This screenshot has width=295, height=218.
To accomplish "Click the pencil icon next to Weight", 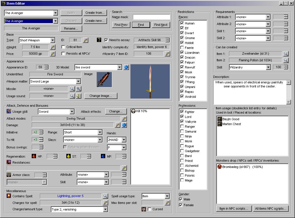I will pos(52,47).
